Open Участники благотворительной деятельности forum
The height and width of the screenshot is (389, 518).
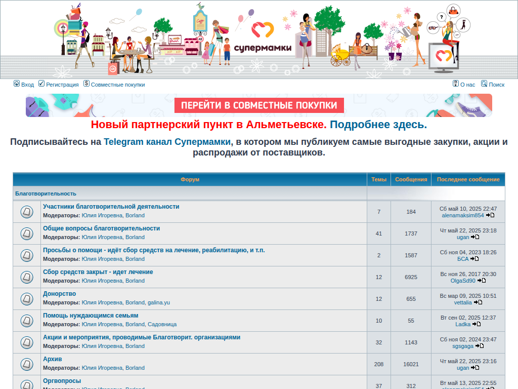click(x=111, y=207)
